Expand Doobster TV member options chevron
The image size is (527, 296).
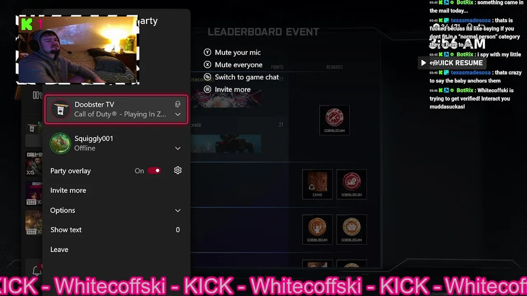(178, 114)
